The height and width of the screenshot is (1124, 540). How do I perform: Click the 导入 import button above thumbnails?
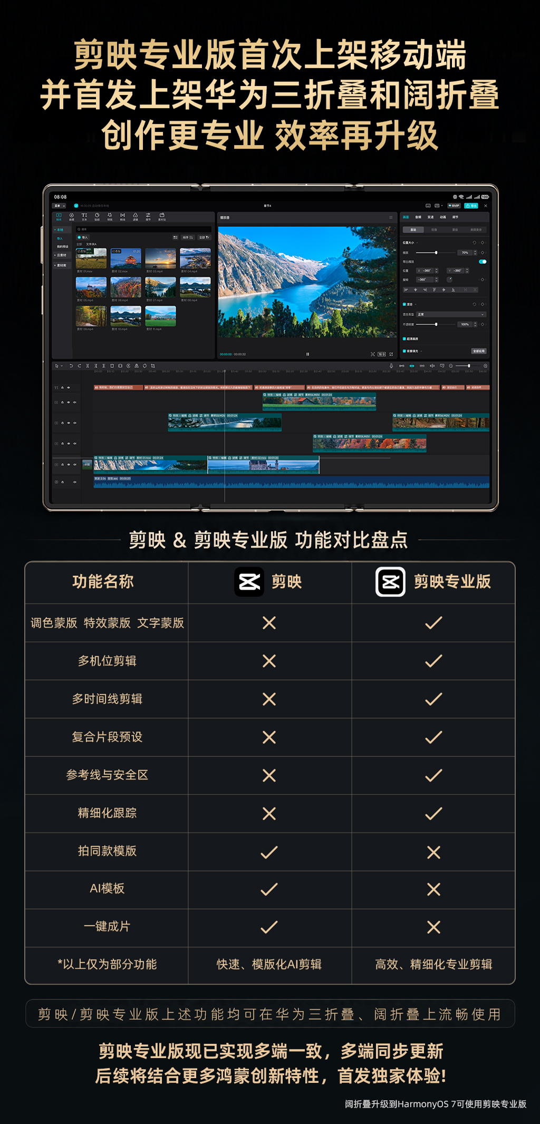tap(83, 237)
